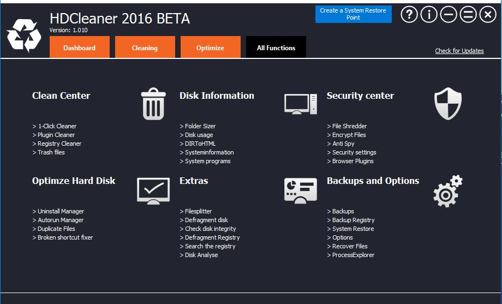Click the Clean Center trash can icon
This screenshot has height=304, width=502.
click(x=153, y=104)
